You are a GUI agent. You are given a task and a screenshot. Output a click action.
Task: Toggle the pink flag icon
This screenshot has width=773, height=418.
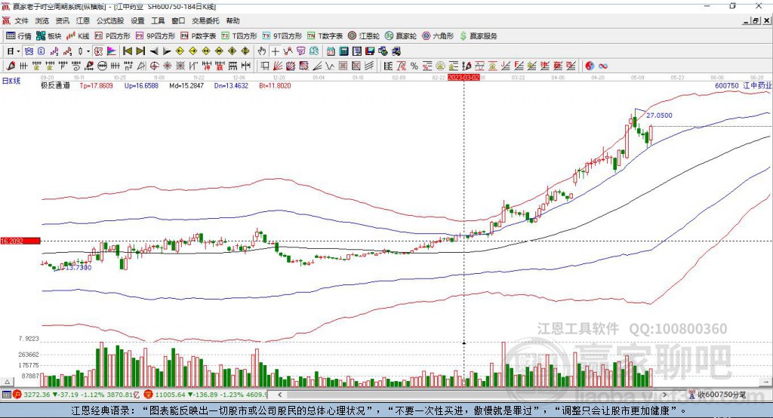point(112,51)
